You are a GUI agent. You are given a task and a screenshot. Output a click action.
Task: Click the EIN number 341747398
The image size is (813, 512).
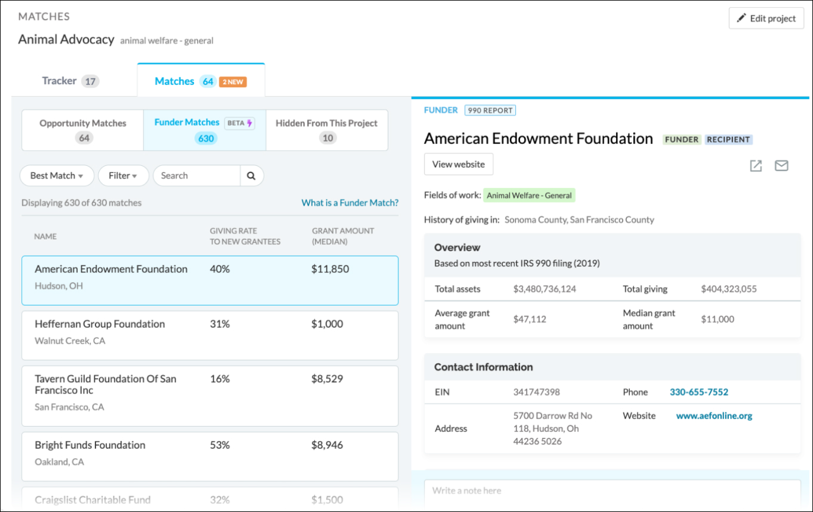pyautogui.click(x=537, y=392)
